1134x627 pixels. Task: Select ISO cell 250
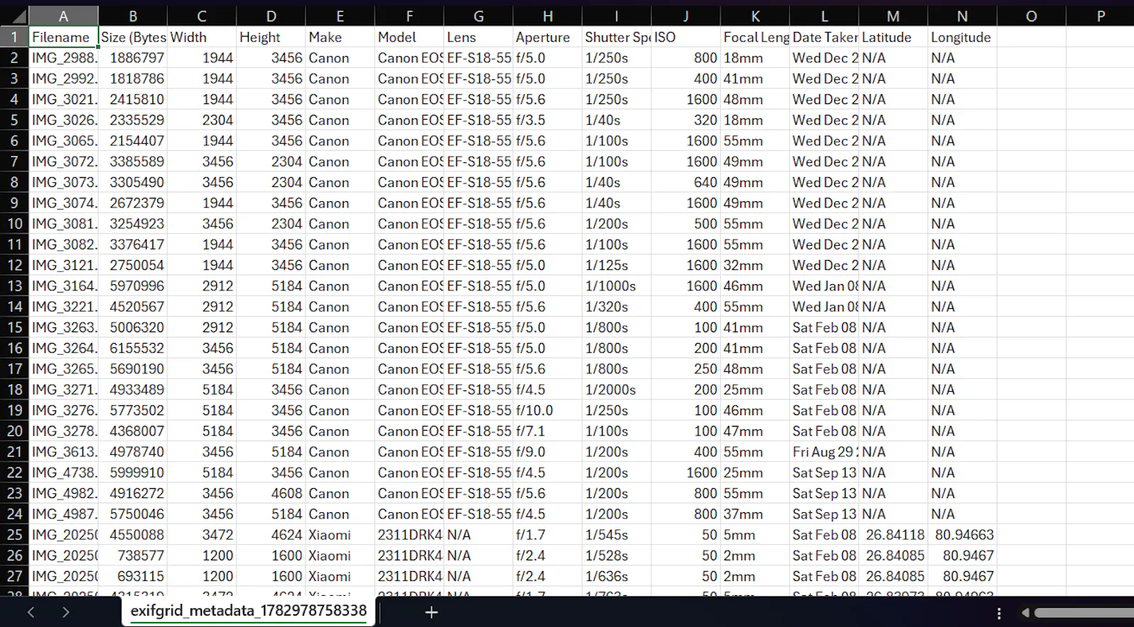685,368
